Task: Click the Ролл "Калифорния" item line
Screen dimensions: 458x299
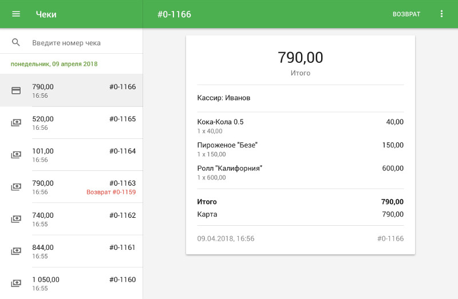Action: 300,172
